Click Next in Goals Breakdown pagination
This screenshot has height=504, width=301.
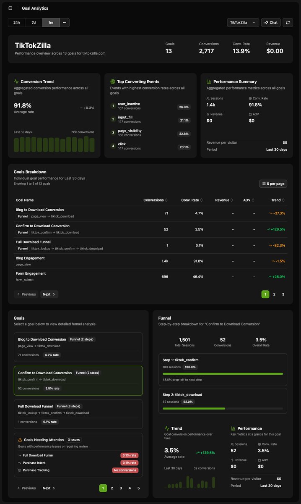pyautogui.click(x=49, y=294)
